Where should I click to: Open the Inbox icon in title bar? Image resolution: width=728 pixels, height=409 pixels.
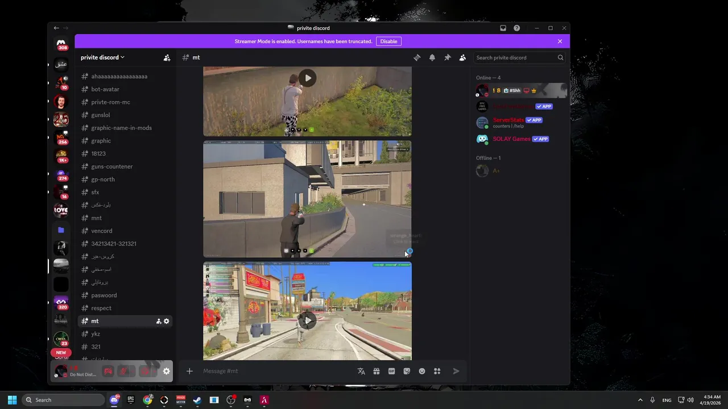click(x=503, y=28)
